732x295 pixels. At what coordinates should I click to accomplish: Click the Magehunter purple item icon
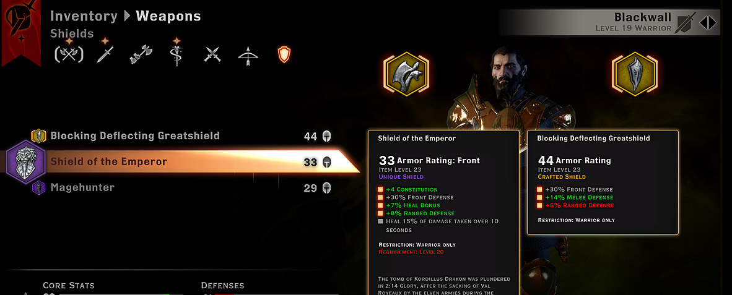point(38,188)
